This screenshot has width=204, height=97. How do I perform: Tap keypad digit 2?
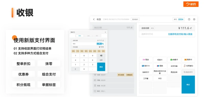click(84, 65)
